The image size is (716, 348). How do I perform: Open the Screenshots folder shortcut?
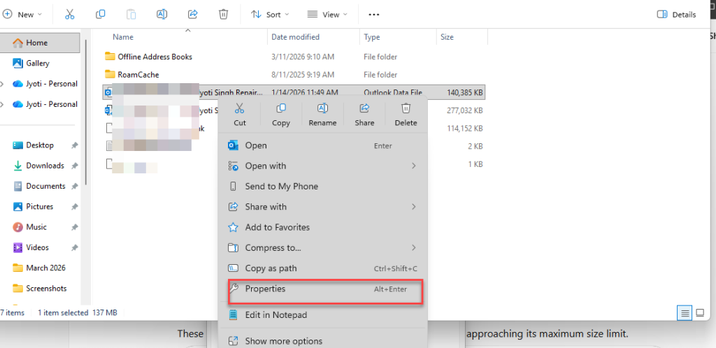tap(40, 289)
